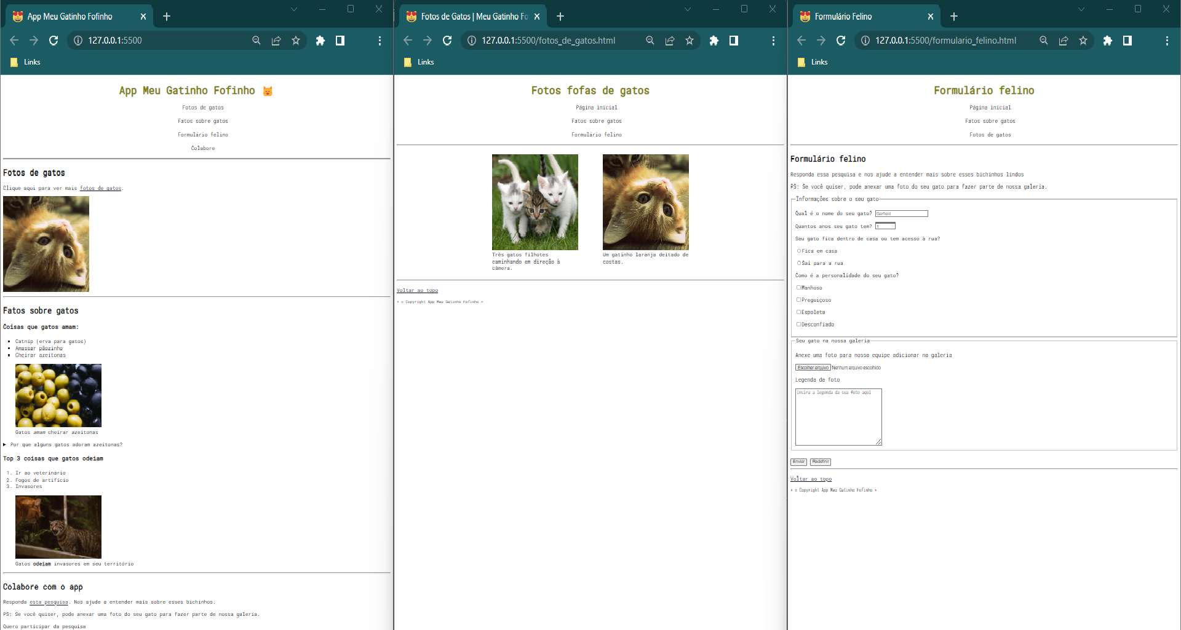Bookmark the App Meu Gatinho Fofinho page
The width and height of the screenshot is (1181, 630).
296,41
